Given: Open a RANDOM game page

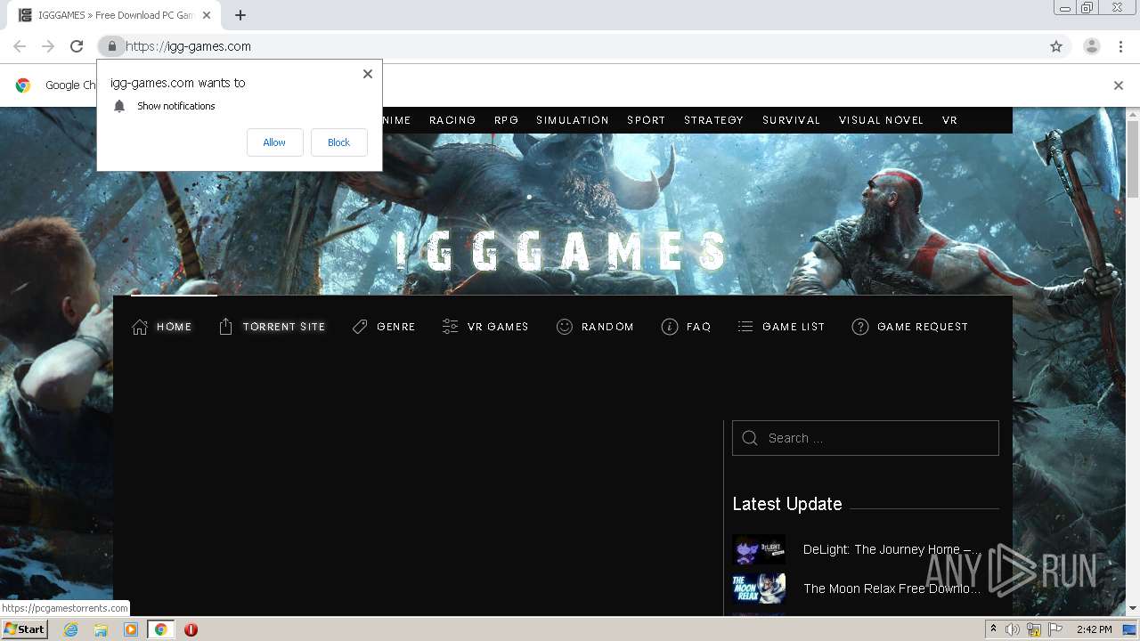Looking at the screenshot, I should click(x=595, y=327).
